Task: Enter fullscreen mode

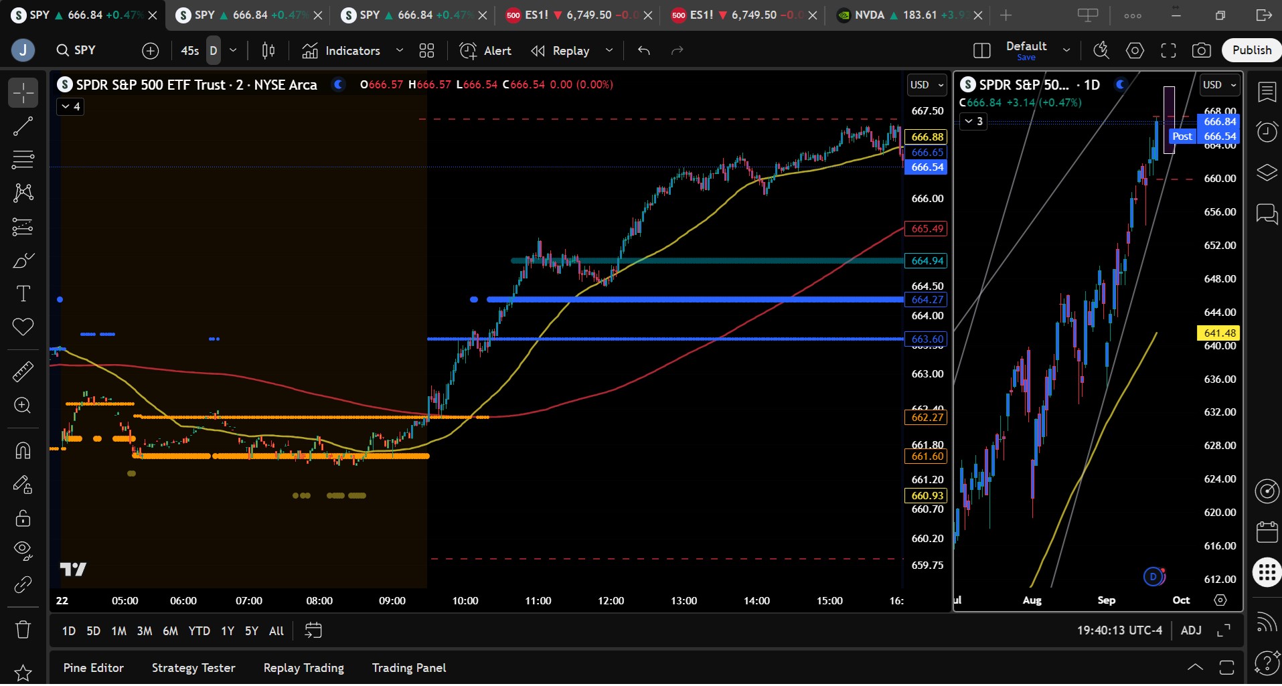Action: click(1168, 50)
